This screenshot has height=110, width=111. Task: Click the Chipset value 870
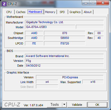click(x=65, y=33)
